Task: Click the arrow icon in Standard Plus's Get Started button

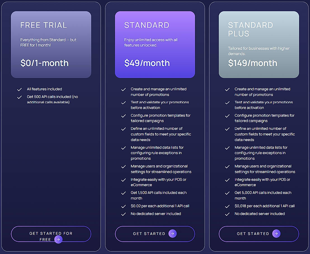Action: coord(276,234)
